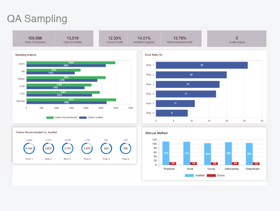The width and height of the screenshot is (280, 211).
Task: Click Abhinandan's audited bar labeled 109
Action: 228,154
